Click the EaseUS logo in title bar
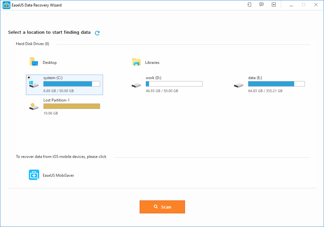Viewport: 324px width, 227px height. coord(6,5)
